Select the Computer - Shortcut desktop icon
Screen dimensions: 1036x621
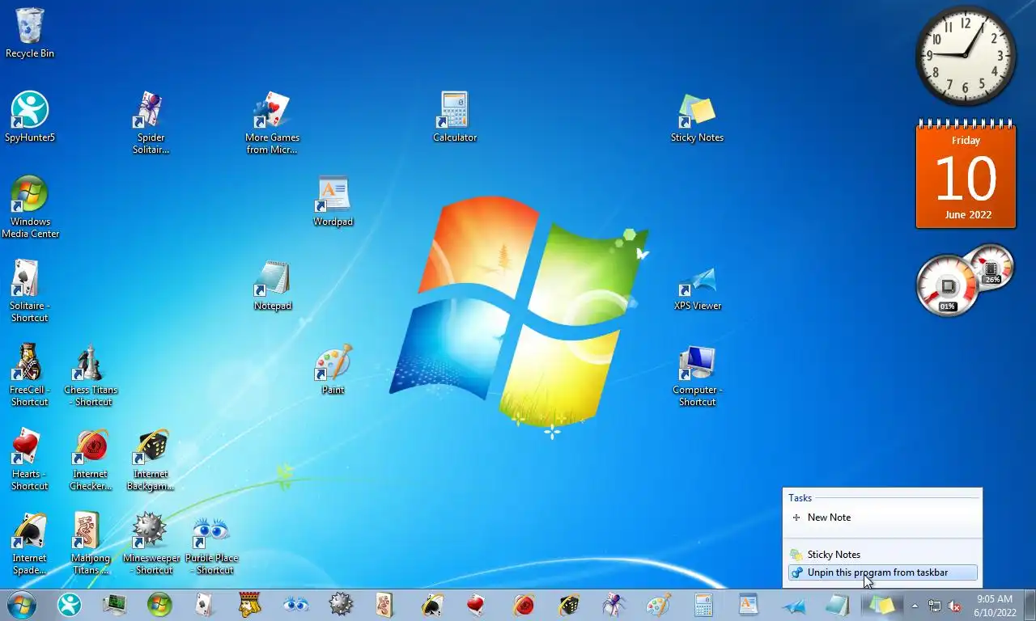coord(697,375)
